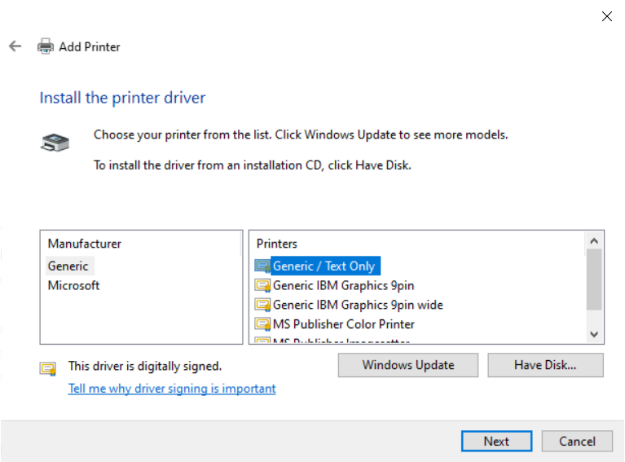Open the Have Disk dialog
The image size is (625, 462).
click(x=545, y=365)
